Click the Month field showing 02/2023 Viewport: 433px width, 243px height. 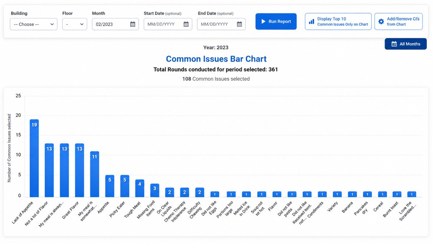[115, 24]
